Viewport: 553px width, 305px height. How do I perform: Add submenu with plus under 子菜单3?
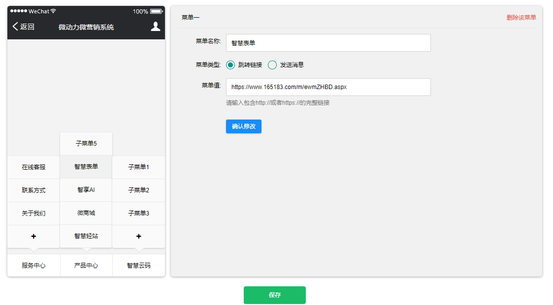point(138,237)
